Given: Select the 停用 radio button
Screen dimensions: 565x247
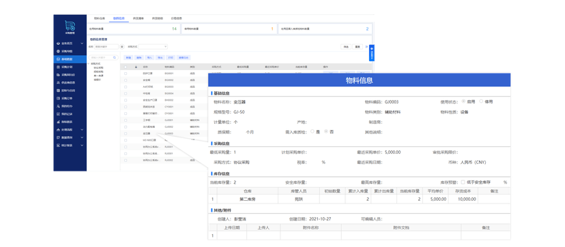Looking at the screenshot, I should [x=481, y=101].
